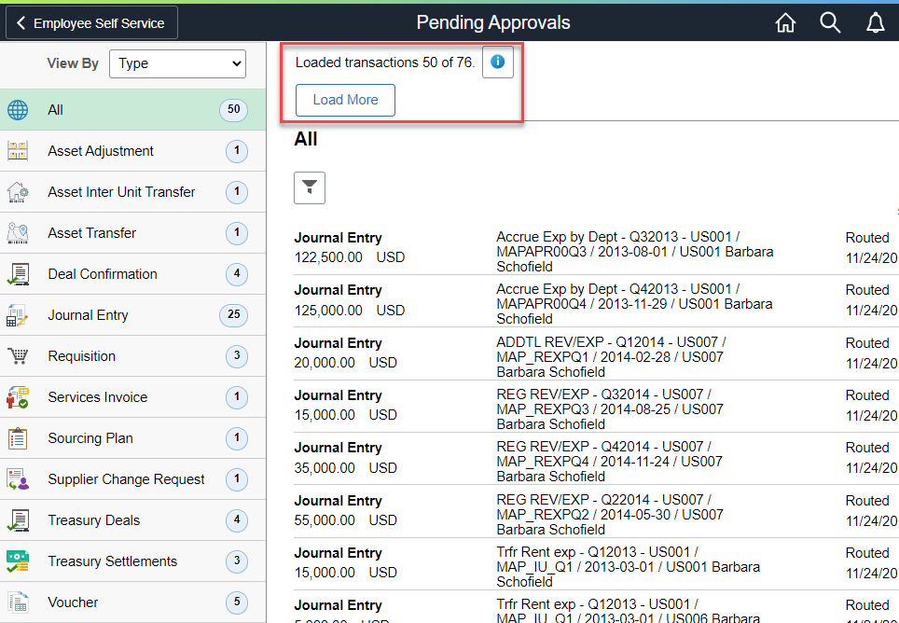Click the 50 count badge for All

(x=233, y=109)
